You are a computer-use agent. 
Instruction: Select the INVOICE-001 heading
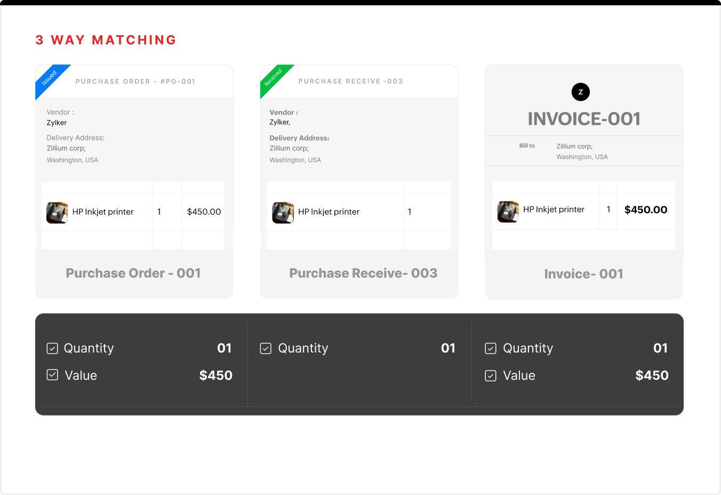click(x=583, y=118)
